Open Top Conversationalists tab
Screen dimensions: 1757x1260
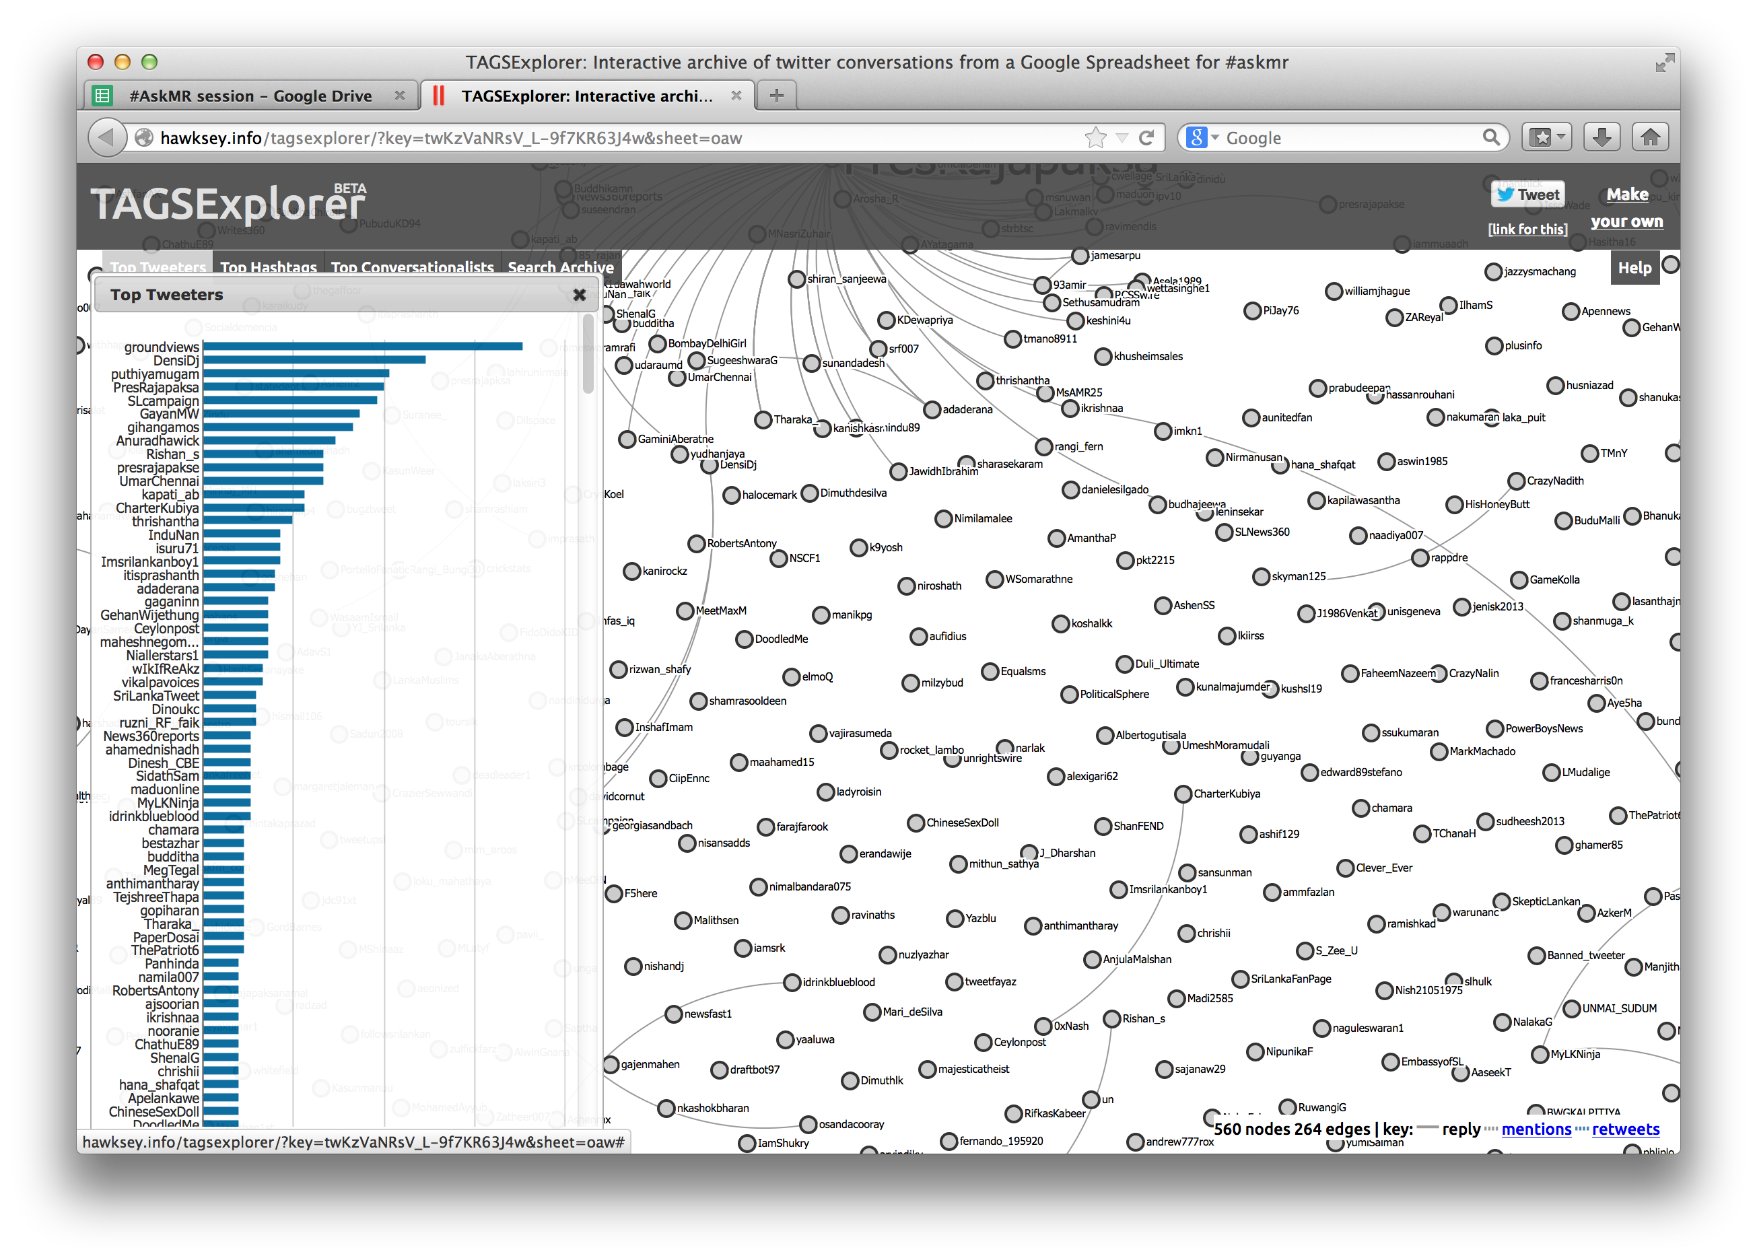coord(412,267)
